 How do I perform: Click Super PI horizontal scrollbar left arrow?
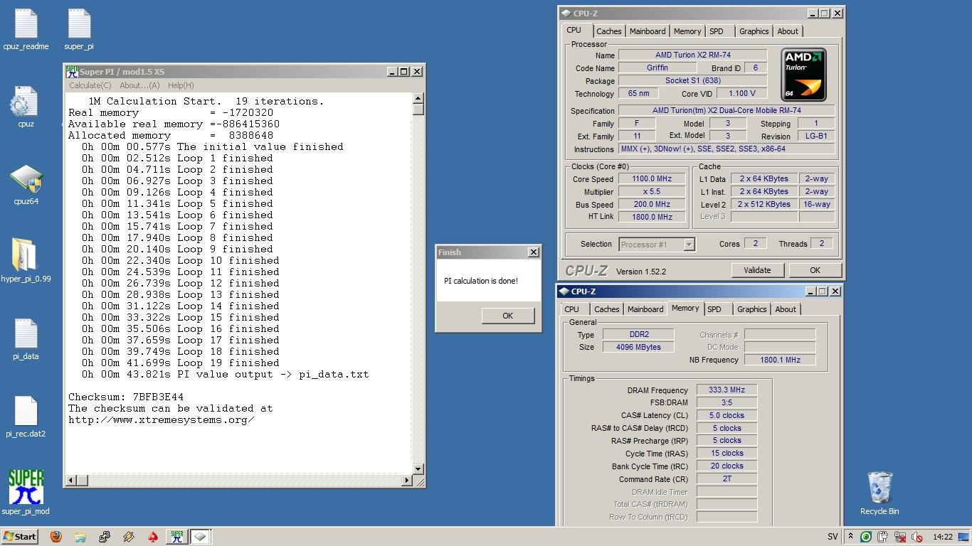coord(70,481)
